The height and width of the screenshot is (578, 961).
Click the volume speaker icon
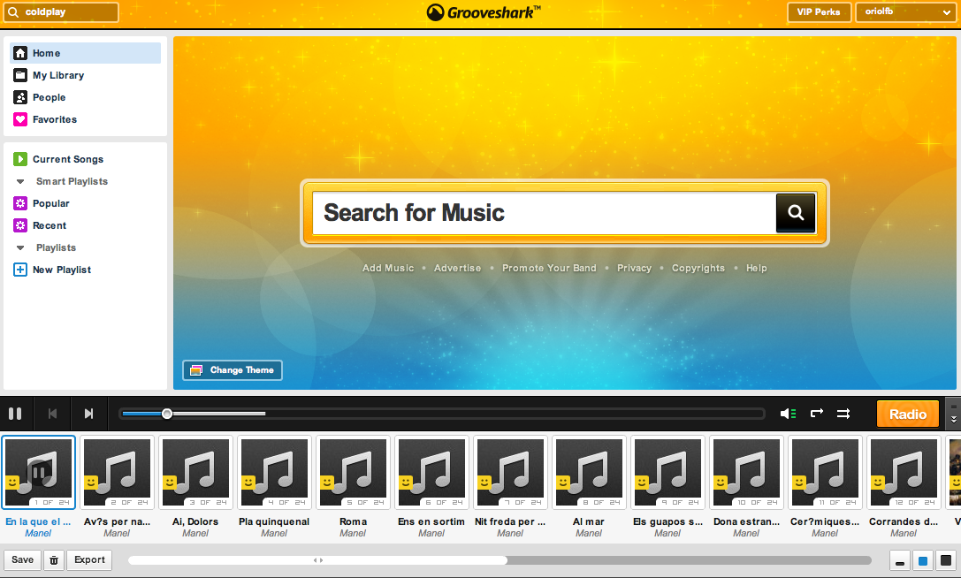tap(789, 414)
